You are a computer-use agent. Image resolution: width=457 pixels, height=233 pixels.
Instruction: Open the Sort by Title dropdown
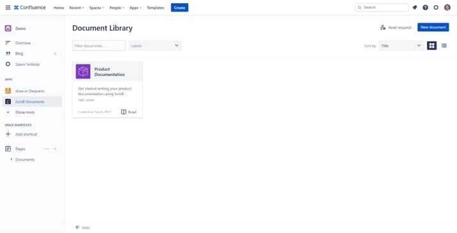401,46
